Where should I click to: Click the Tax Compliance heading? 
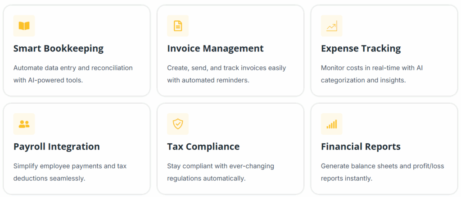tap(203, 147)
